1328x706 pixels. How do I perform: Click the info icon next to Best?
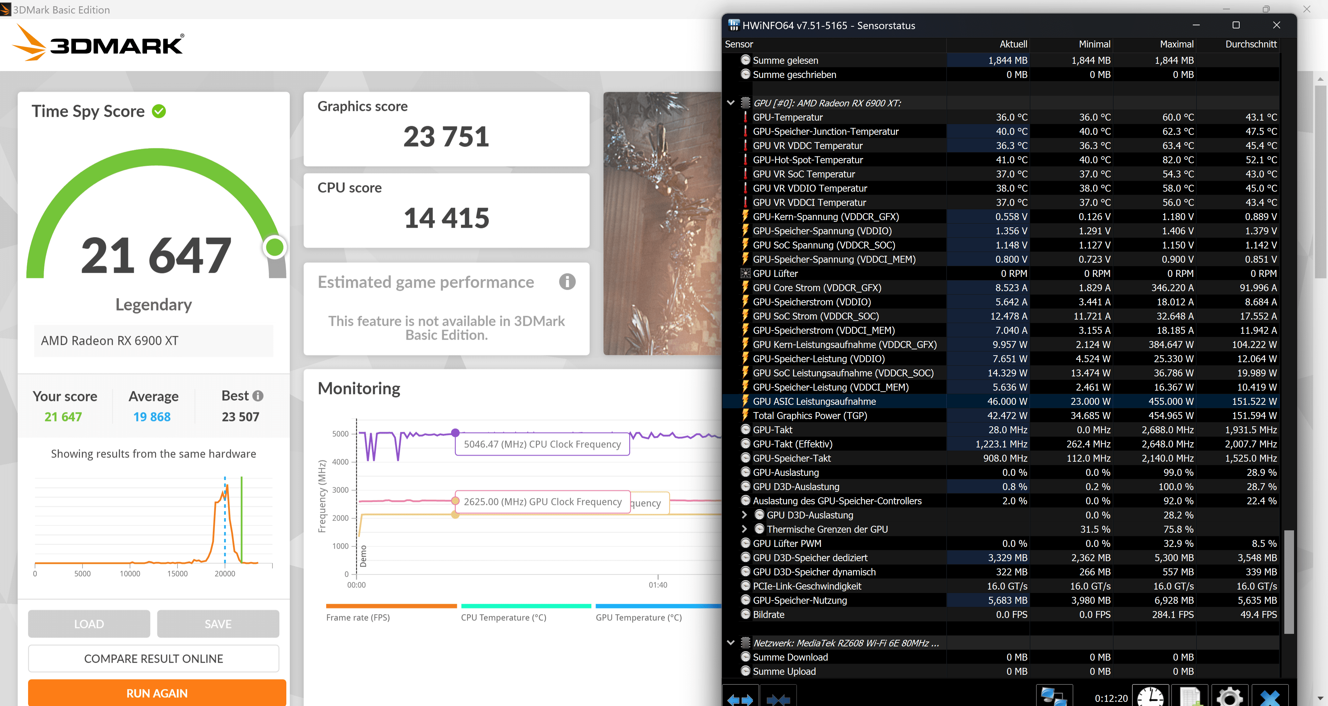point(258,396)
